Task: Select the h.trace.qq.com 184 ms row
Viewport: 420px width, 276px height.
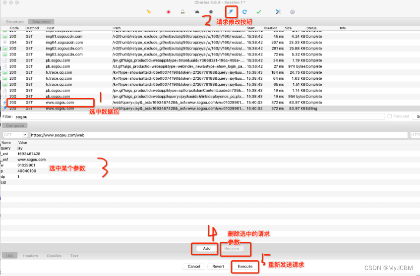Action: point(210,72)
